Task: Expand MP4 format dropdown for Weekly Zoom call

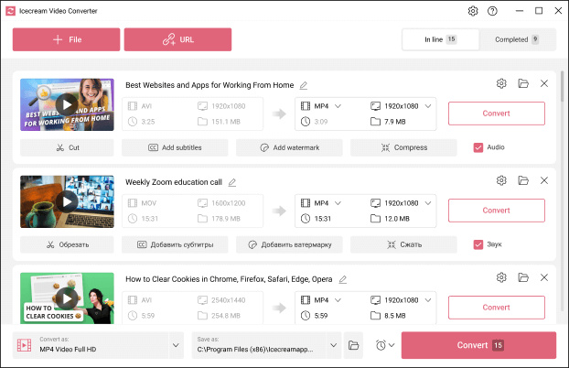Action: (x=338, y=203)
